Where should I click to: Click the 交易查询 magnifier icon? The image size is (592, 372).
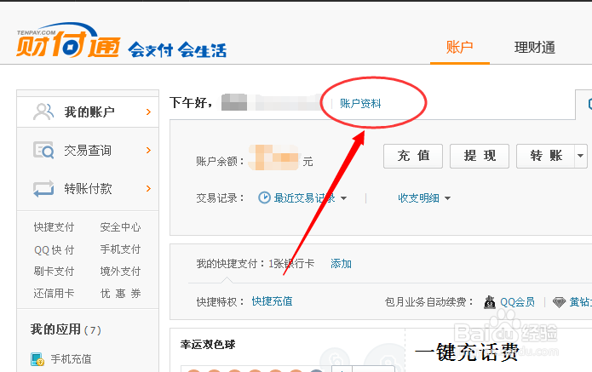(43, 150)
